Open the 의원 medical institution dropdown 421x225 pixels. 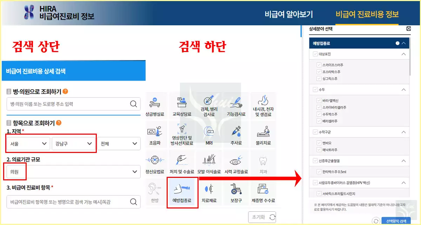(74, 172)
